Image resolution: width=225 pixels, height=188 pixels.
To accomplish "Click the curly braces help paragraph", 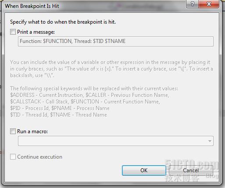I will (111, 69).
